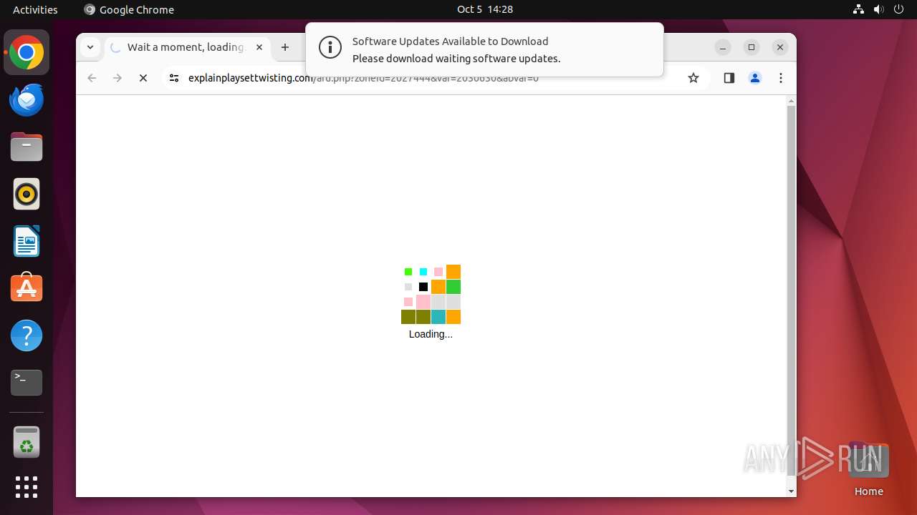Open Chrome profile avatar menu
917x515 pixels.
[755, 78]
